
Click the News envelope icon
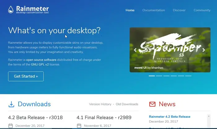(x=153, y=104)
